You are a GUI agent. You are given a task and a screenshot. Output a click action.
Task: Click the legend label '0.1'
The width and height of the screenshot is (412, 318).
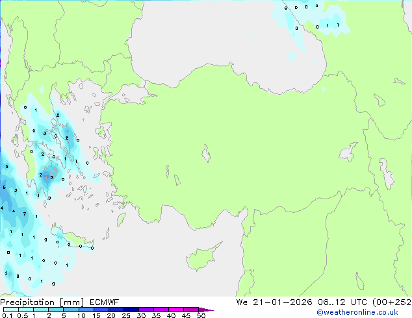click(x=7, y=315)
